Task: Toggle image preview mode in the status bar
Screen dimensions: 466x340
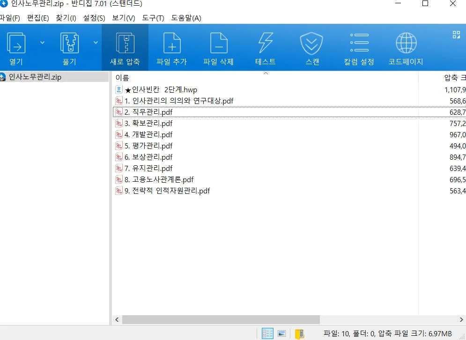Action: coord(282,333)
